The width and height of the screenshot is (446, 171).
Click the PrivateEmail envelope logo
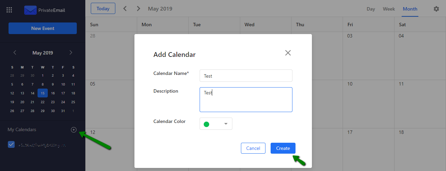tap(30, 10)
